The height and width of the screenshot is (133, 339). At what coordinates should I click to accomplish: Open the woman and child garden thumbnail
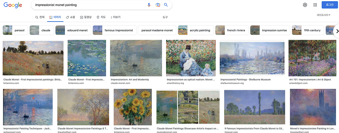[x=191, y=58]
